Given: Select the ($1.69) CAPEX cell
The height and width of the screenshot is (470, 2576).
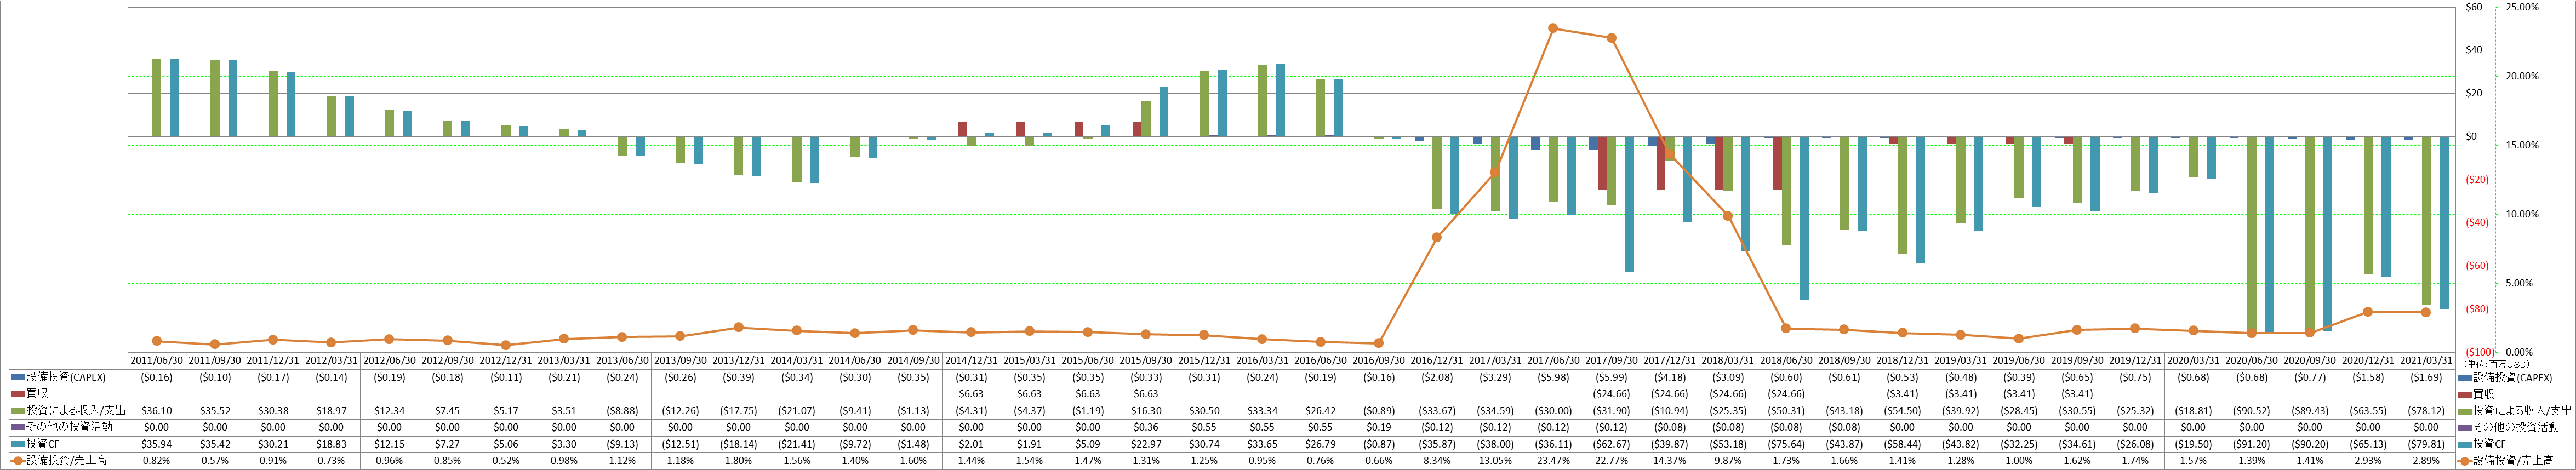Looking at the screenshot, I should click(2426, 378).
